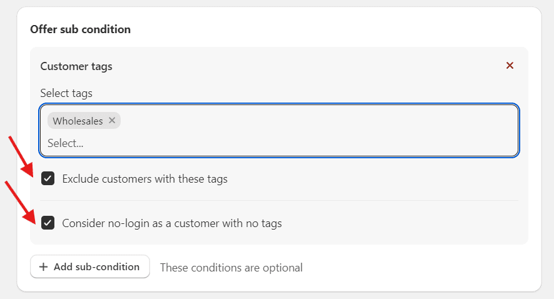Click the "Consider no-login as a customer" label
Viewport: 554px width, 299px height.
[x=172, y=223]
